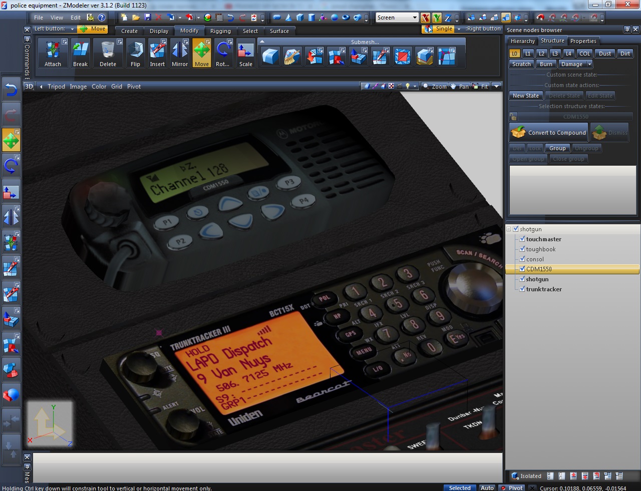Uncheck the toughbook node checkbox
Viewport: 641px width, 491px height.
click(522, 249)
